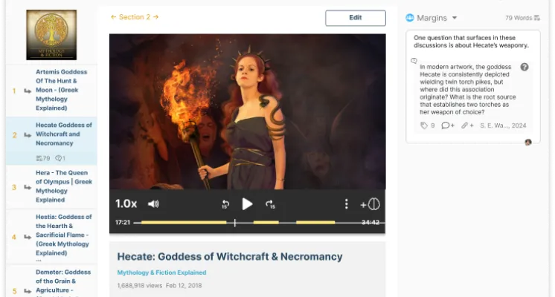Open Hestia: Goddess of the Hearth item
The width and height of the screenshot is (555, 297).
[x=63, y=235]
